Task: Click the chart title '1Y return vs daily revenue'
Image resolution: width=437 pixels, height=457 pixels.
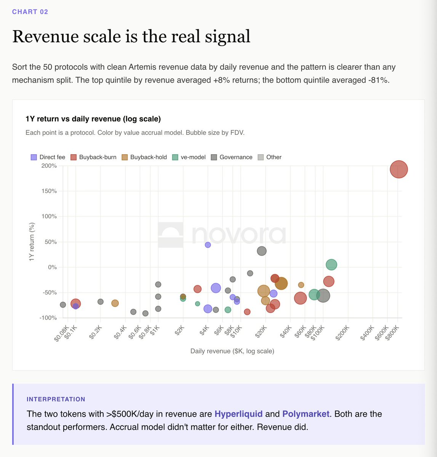Action: click(93, 119)
